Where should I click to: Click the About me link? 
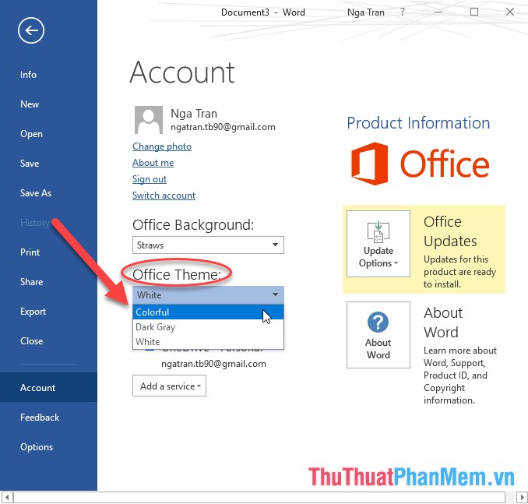point(153,163)
